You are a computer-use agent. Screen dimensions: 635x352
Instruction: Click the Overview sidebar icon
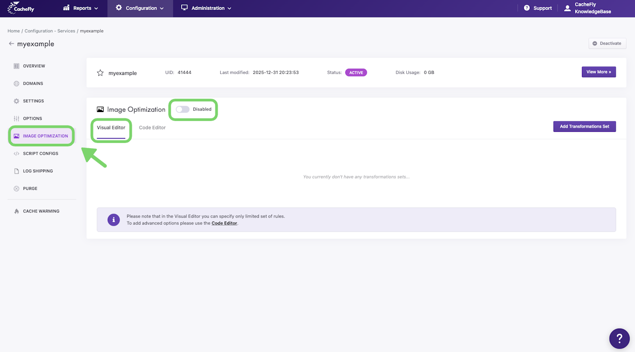(x=16, y=66)
